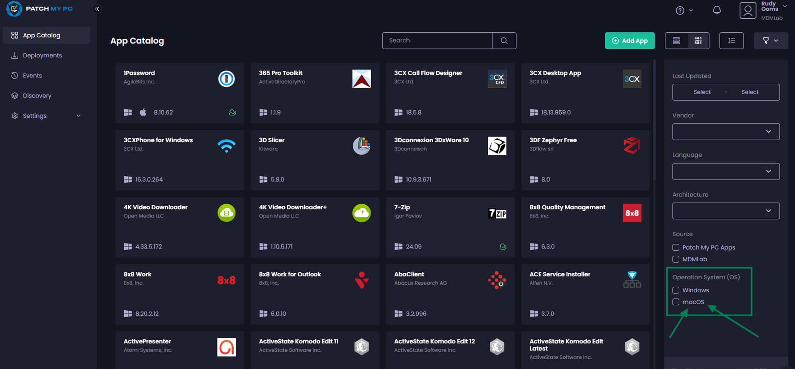This screenshot has height=369, width=795.
Task: Click the deployed status icon on 1Password card
Action: [232, 112]
